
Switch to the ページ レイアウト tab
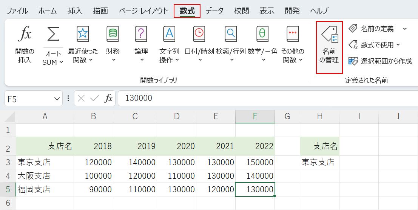click(143, 11)
